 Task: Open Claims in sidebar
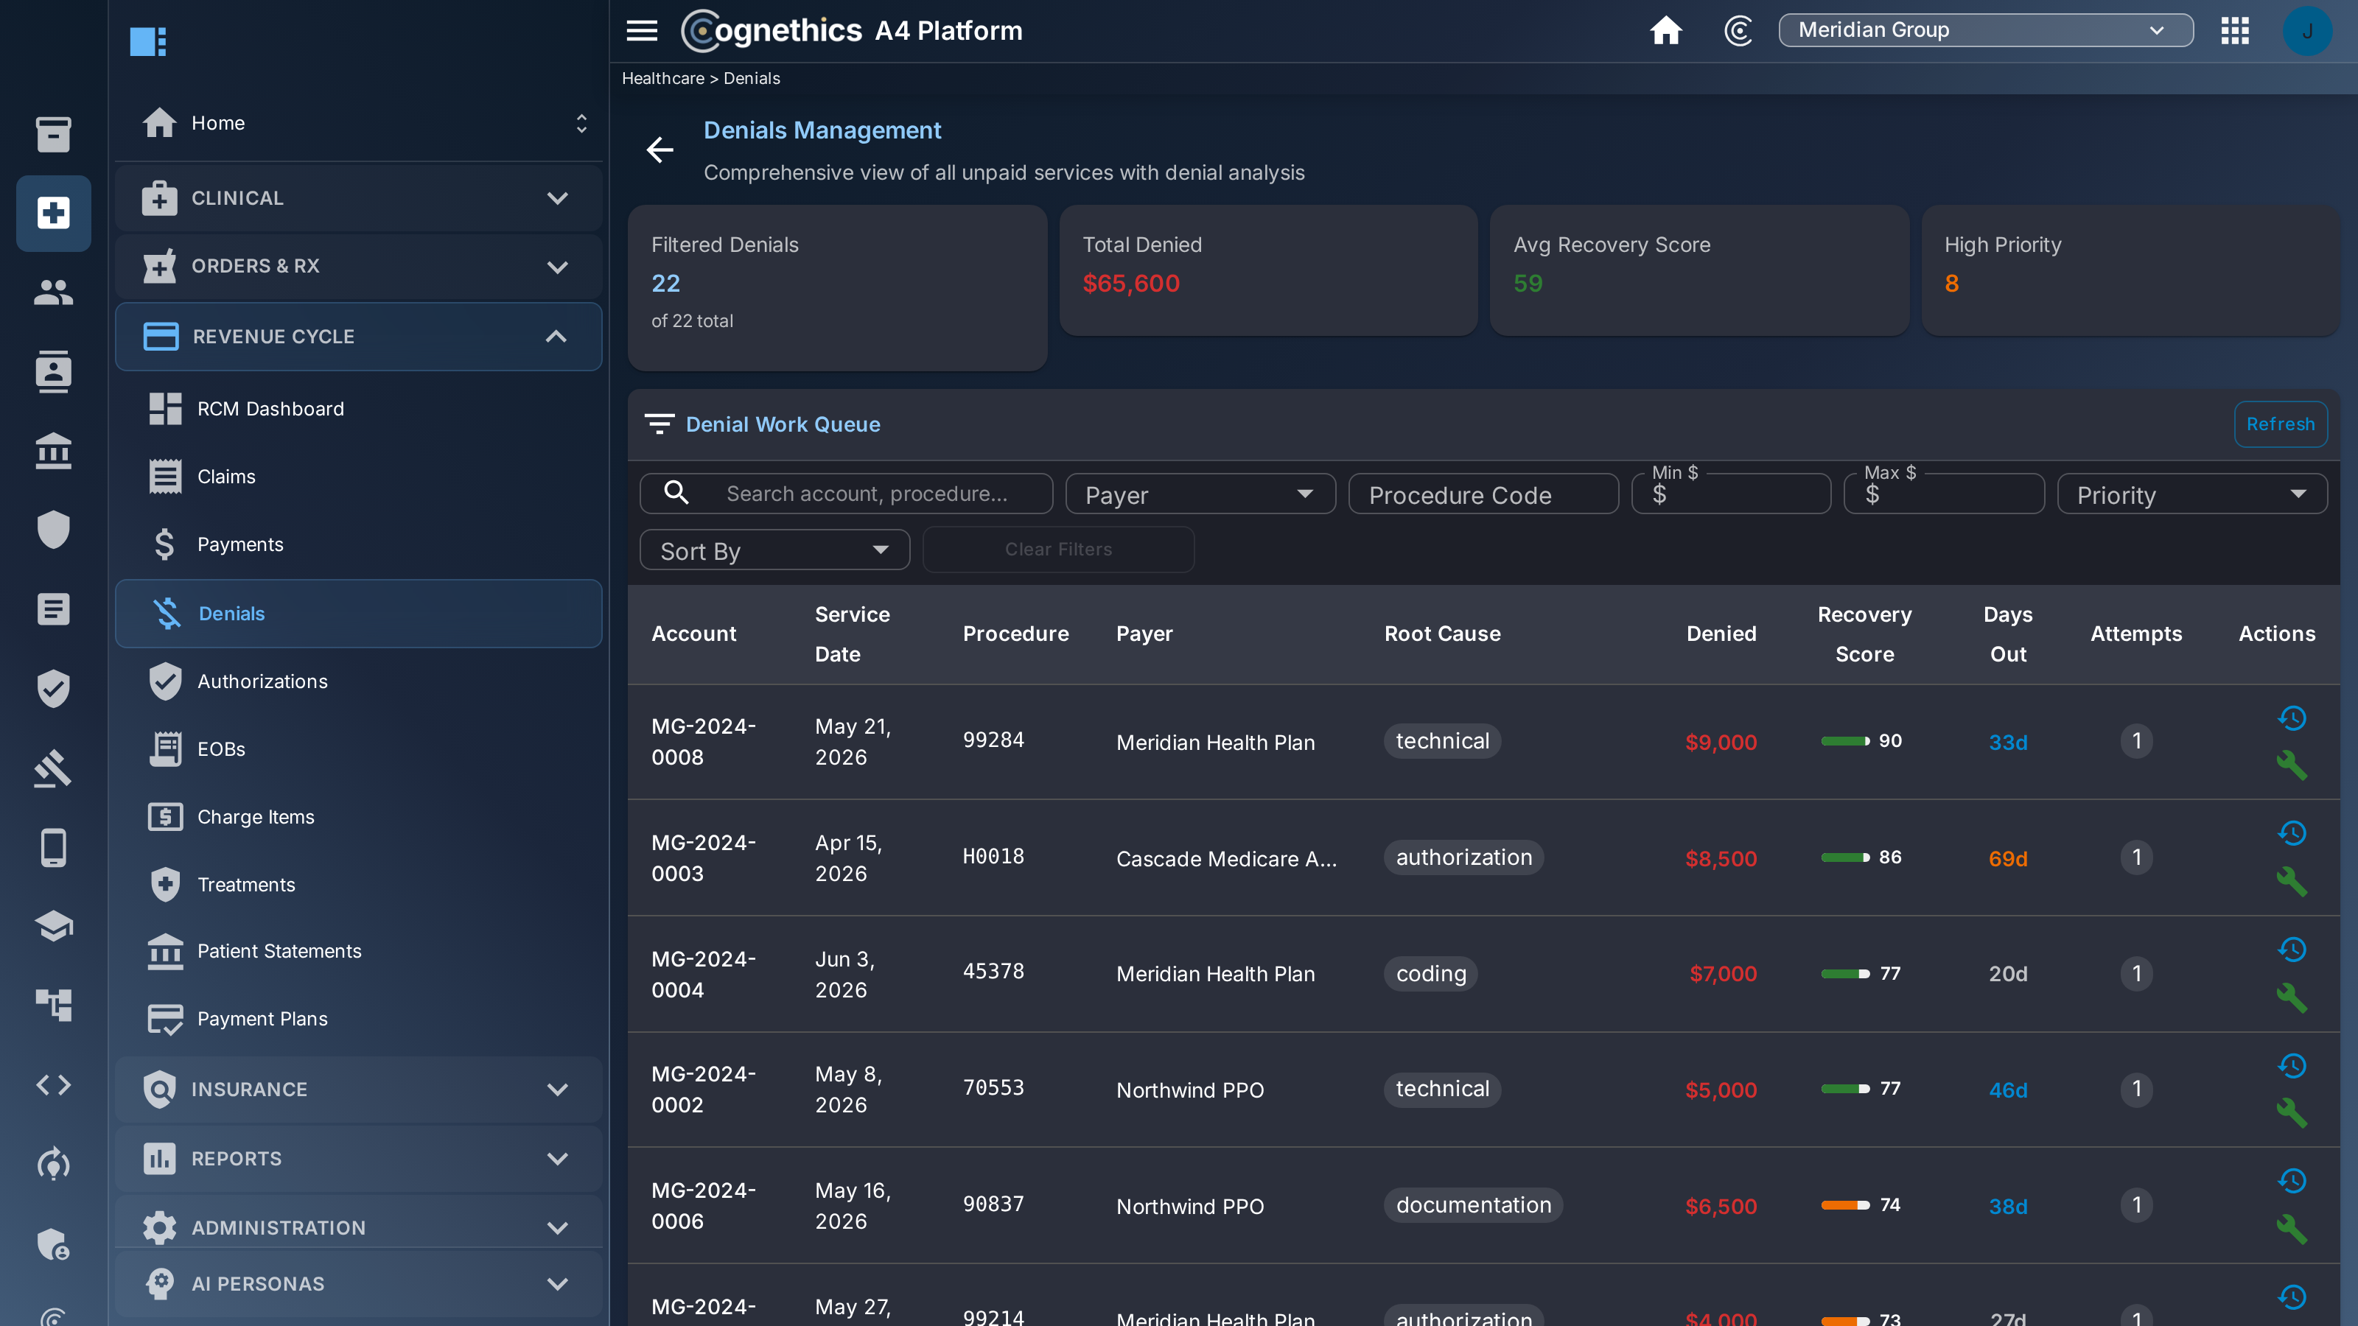click(359, 476)
